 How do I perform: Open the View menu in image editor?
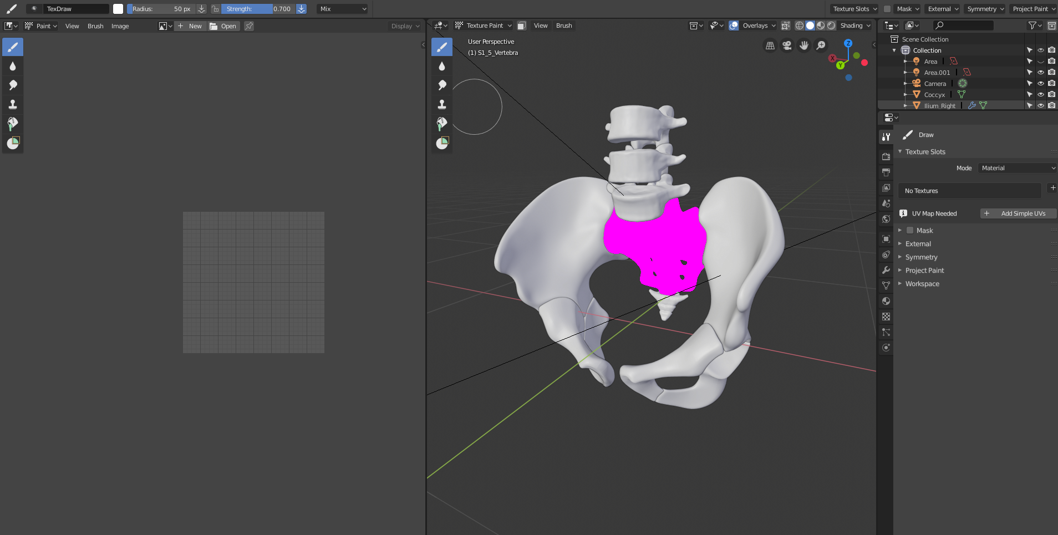pyautogui.click(x=72, y=26)
